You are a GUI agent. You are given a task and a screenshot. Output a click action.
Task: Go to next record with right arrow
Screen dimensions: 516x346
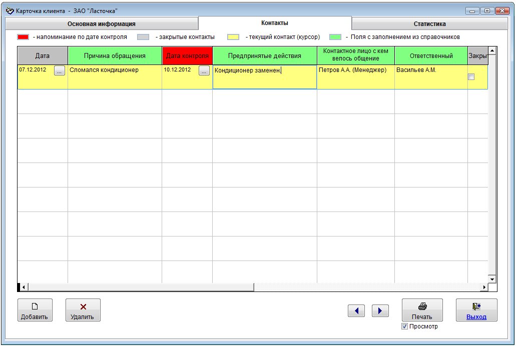point(380,310)
